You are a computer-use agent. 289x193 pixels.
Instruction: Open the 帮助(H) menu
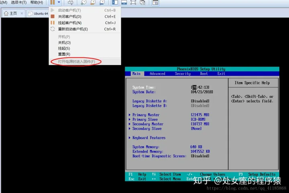(x=37, y=2)
